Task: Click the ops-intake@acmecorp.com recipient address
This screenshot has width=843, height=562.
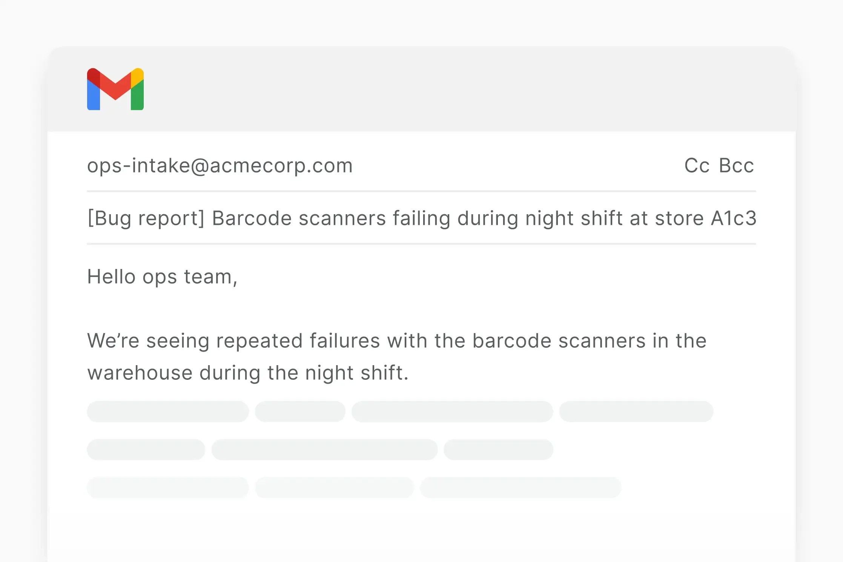Action: tap(220, 166)
